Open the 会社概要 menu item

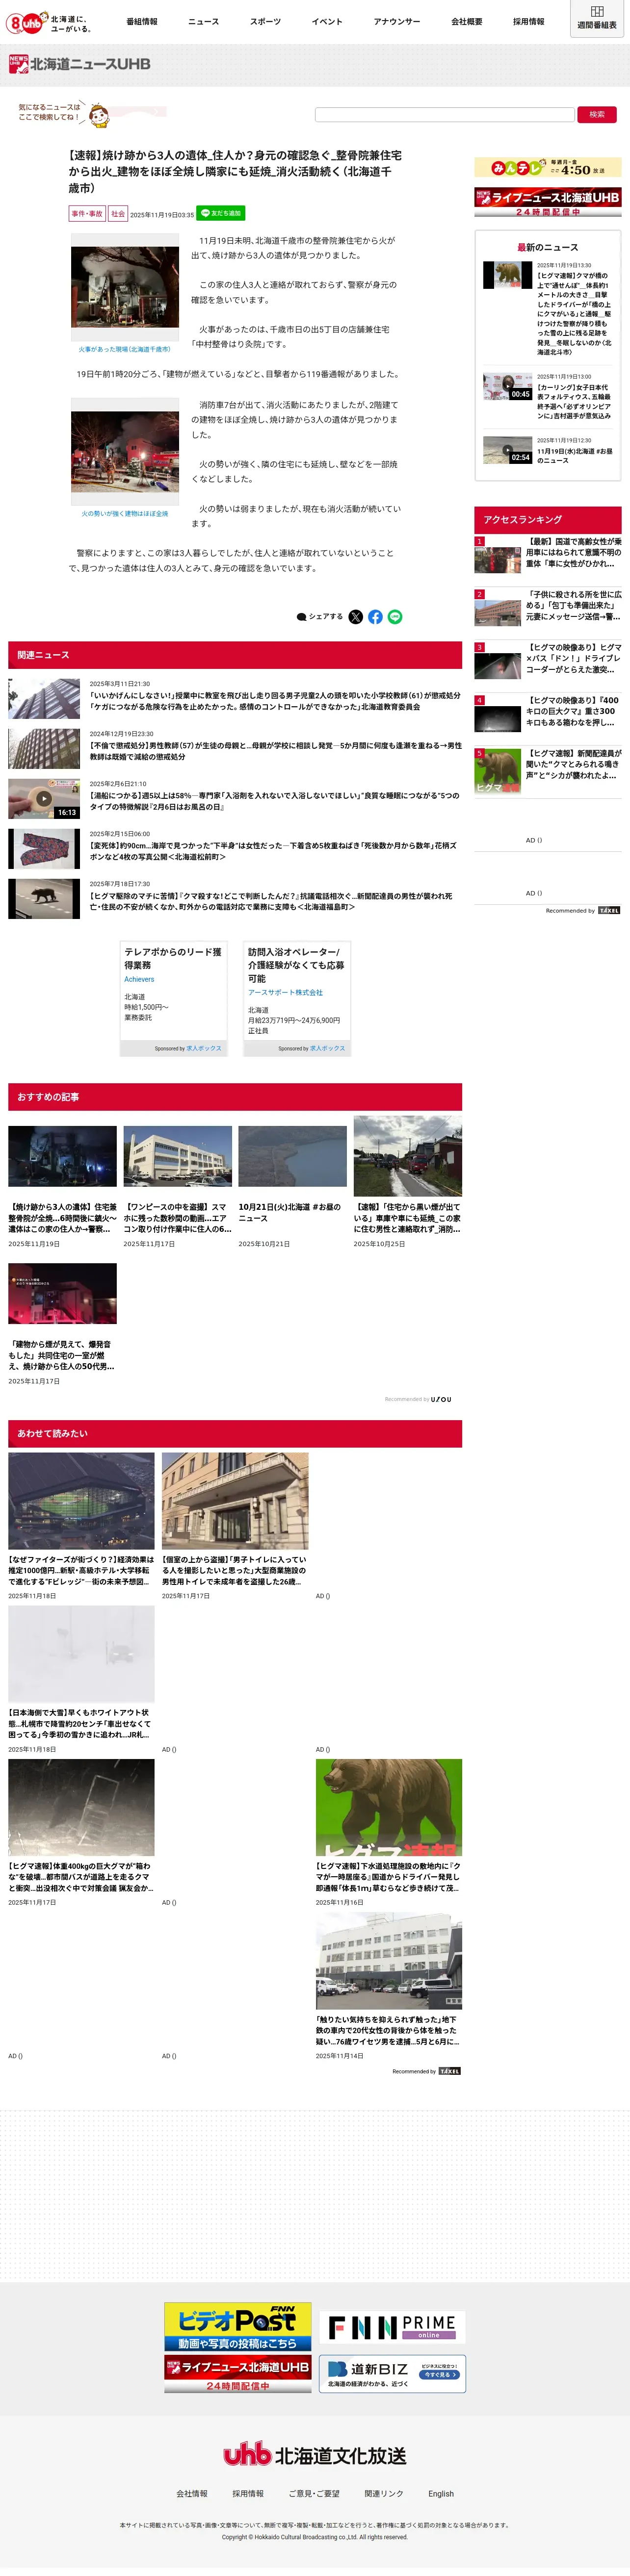coord(467,21)
